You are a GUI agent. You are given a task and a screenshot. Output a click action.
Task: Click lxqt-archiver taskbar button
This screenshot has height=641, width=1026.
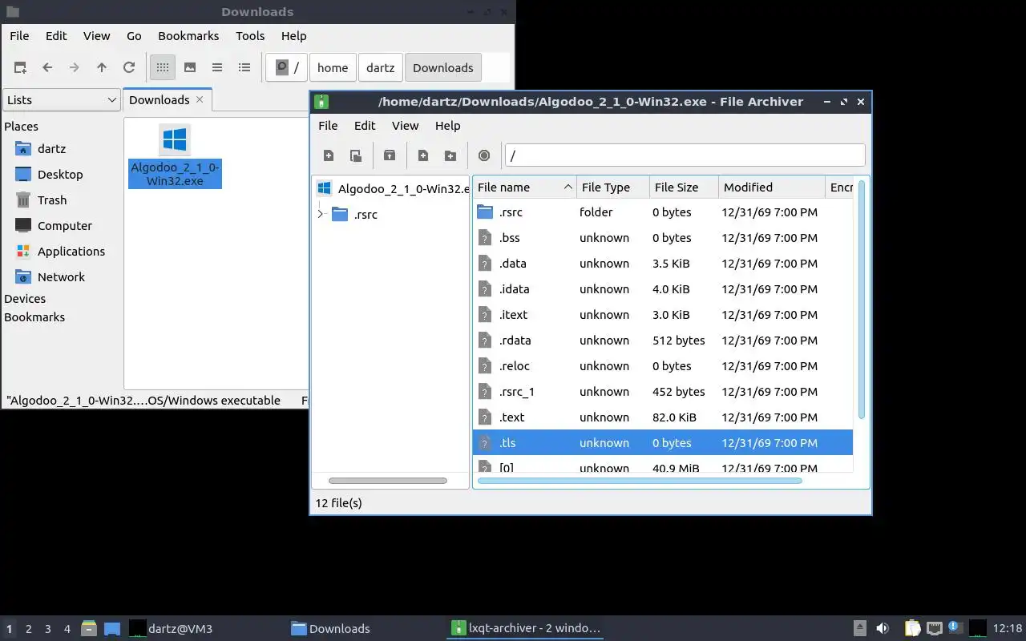point(525,628)
